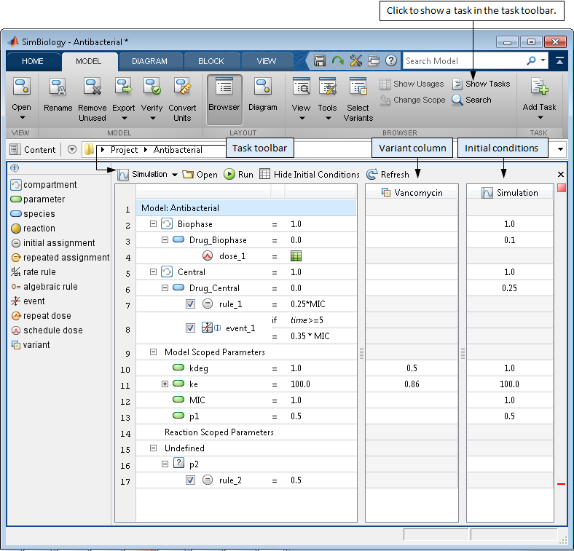Click in the Search Model field
Screen dimensions: 574x551
(x=465, y=60)
